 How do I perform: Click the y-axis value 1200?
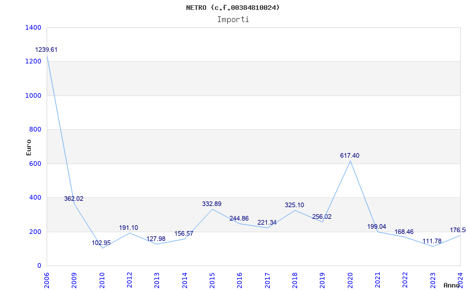33,62
